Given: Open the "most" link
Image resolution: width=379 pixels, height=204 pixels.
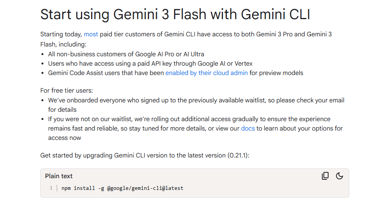Looking at the screenshot, I should 91,34.
